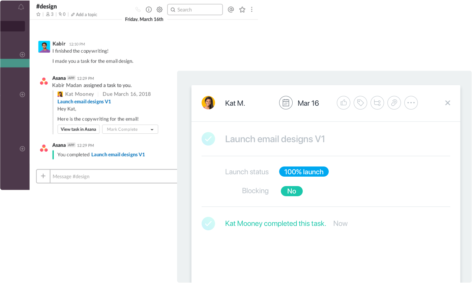
Task: Click Kabir's avatar picture
Action: coord(44,47)
